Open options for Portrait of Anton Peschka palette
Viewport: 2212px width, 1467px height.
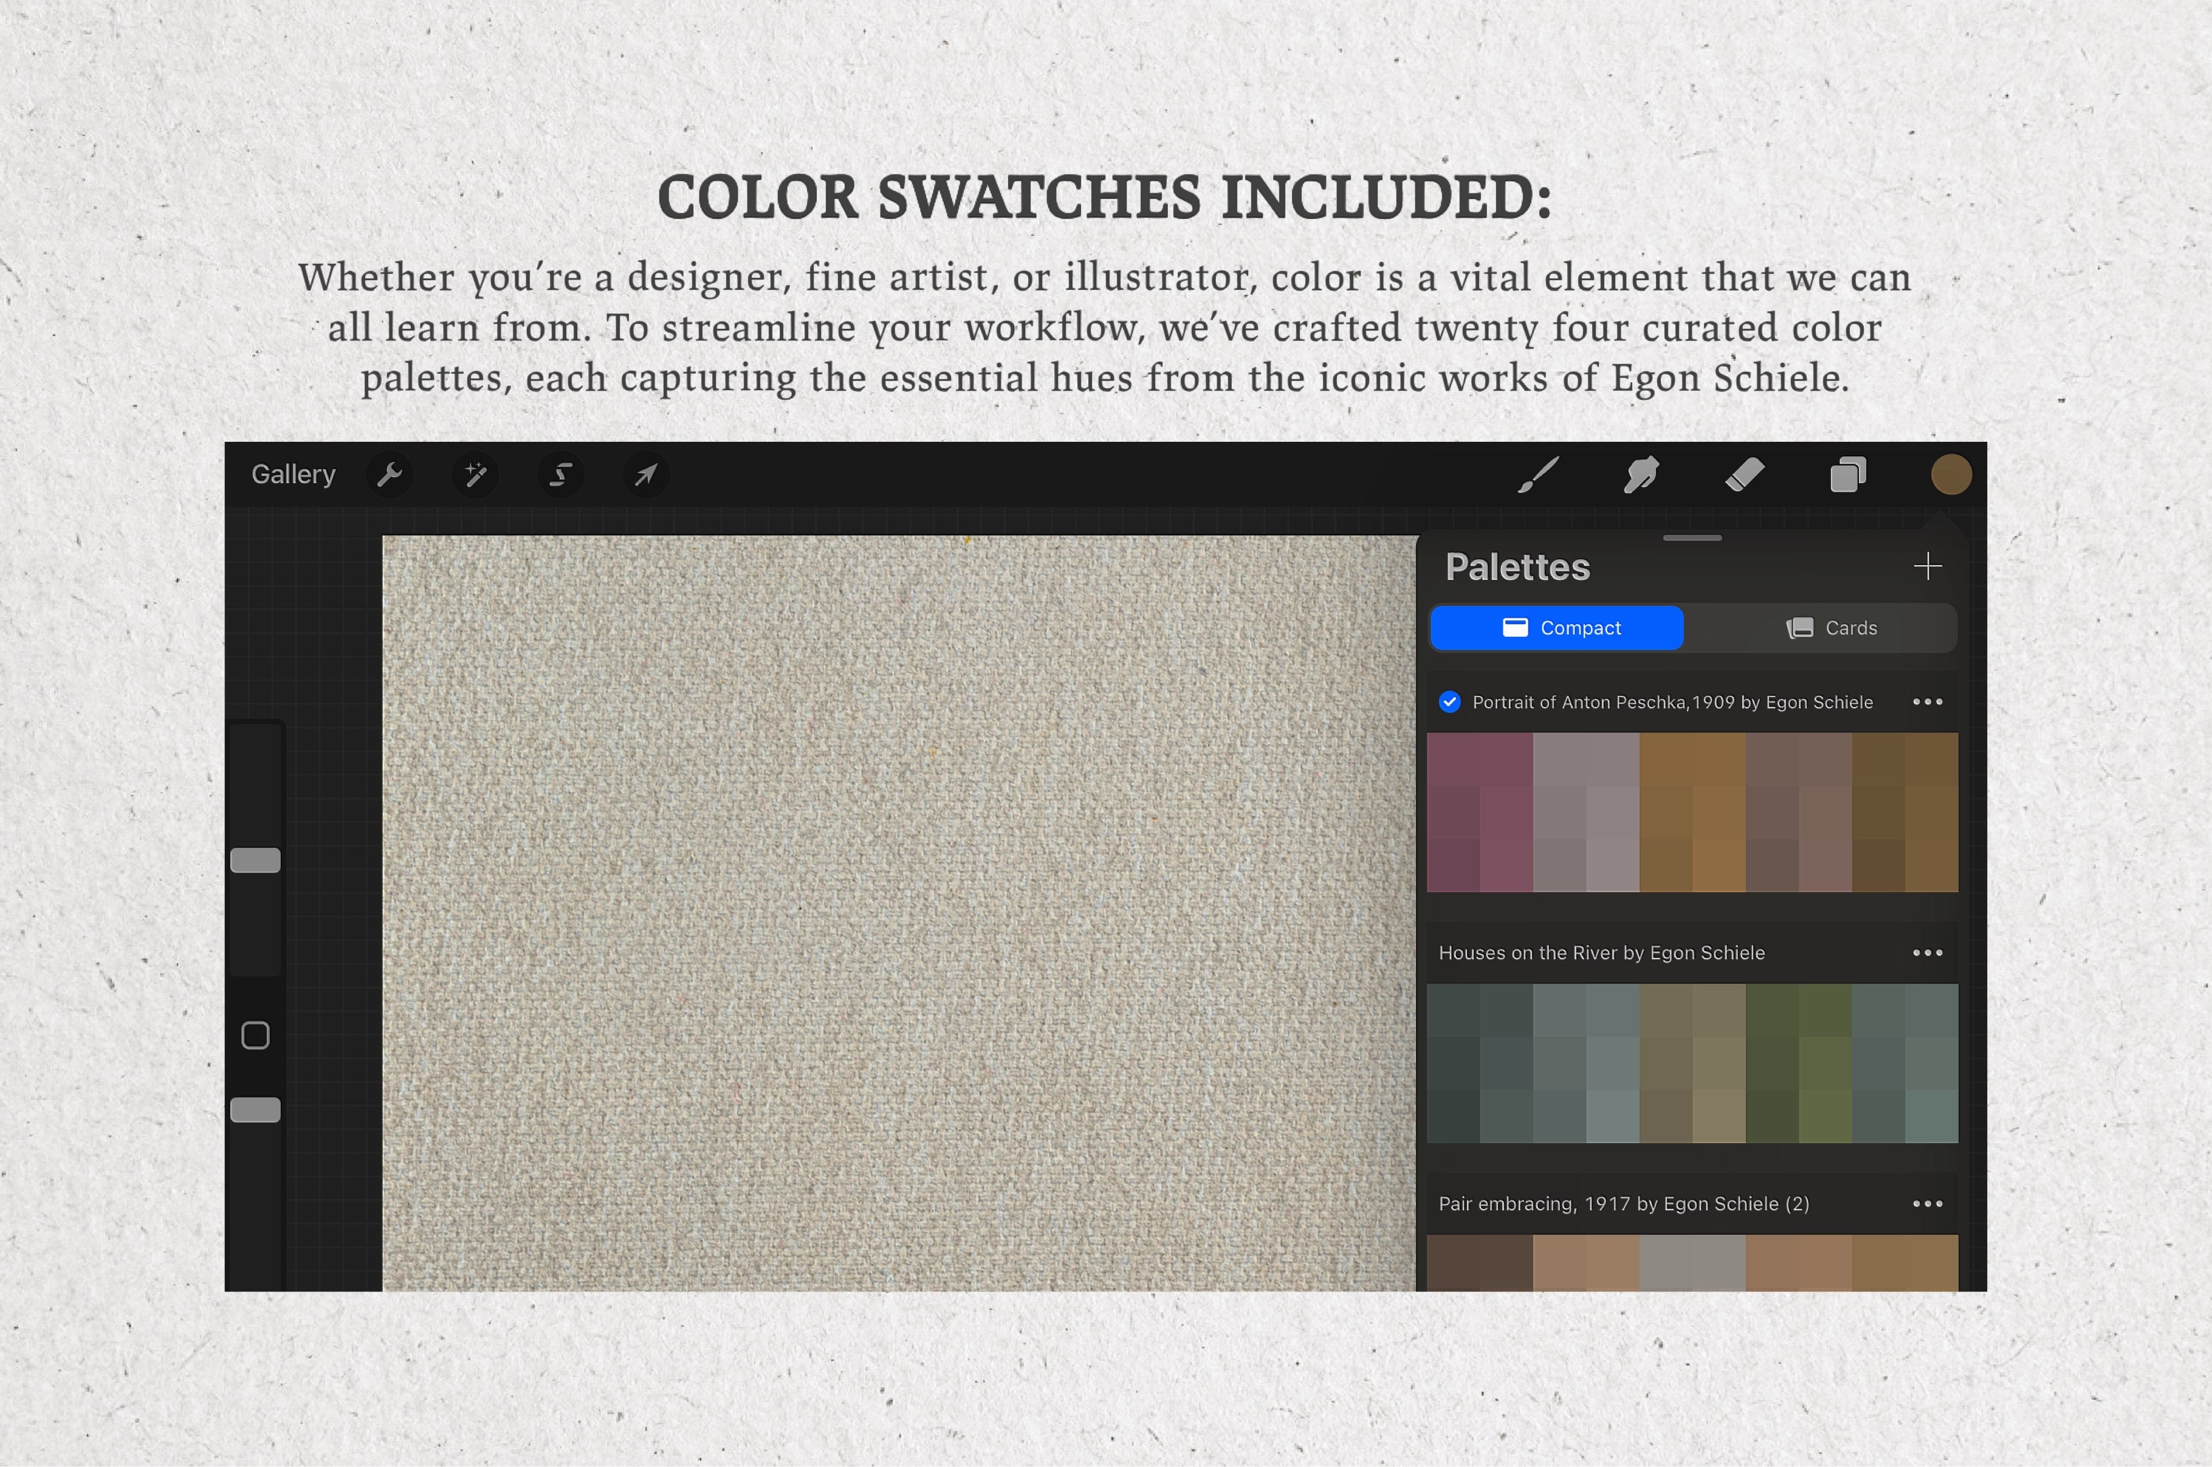[1928, 702]
